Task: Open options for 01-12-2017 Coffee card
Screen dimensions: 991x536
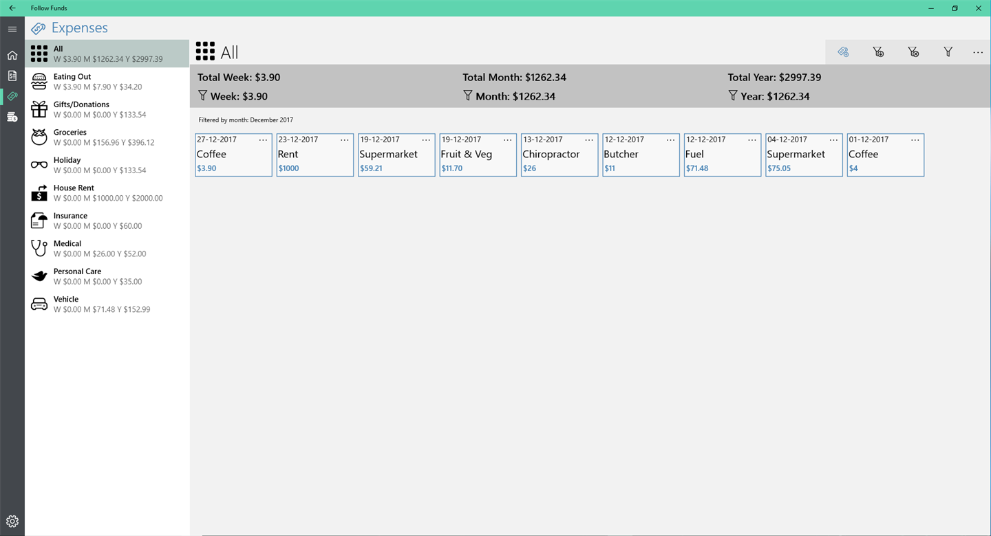Action: [915, 139]
